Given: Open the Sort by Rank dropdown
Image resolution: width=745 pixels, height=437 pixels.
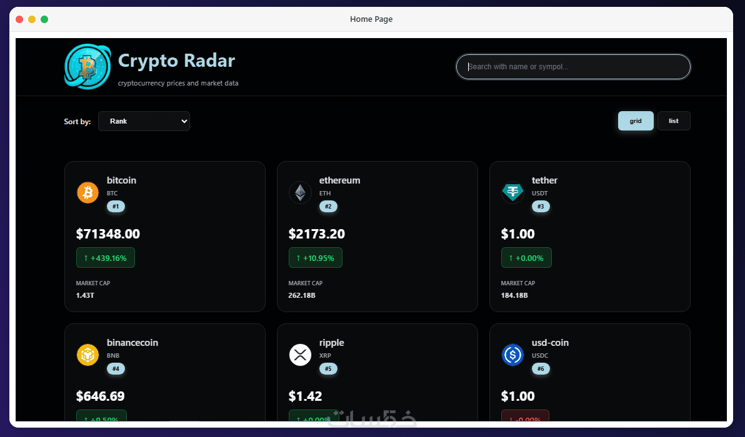Looking at the screenshot, I should [144, 121].
